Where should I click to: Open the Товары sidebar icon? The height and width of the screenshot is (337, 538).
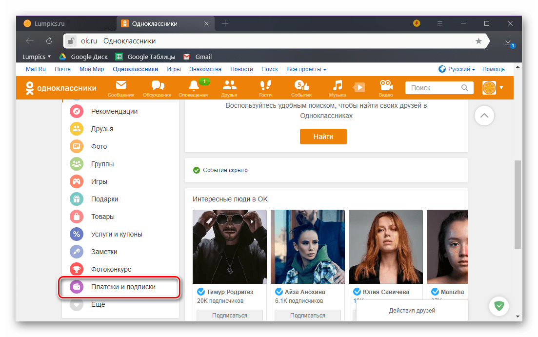pos(77,216)
